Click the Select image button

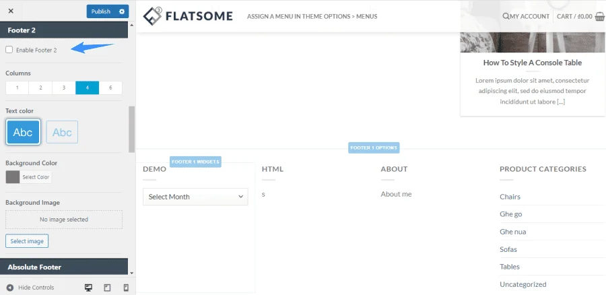pos(27,241)
